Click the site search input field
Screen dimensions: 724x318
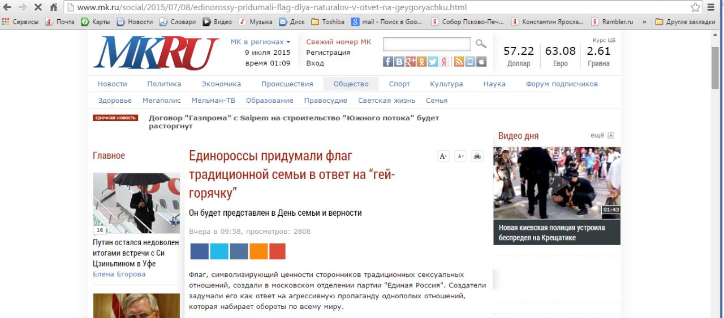pos(427,44)
